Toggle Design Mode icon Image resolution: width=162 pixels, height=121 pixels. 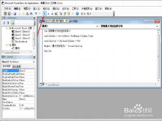tap(56, 14)
